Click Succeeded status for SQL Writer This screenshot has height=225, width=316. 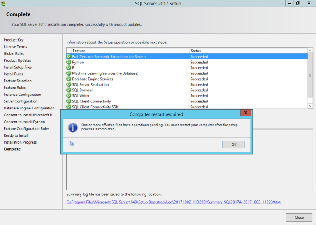tap(199, 96)
